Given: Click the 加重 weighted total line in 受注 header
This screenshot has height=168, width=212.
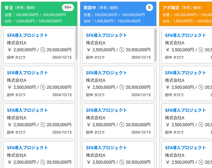Looking at the screenshot, I should click(35, 15).
